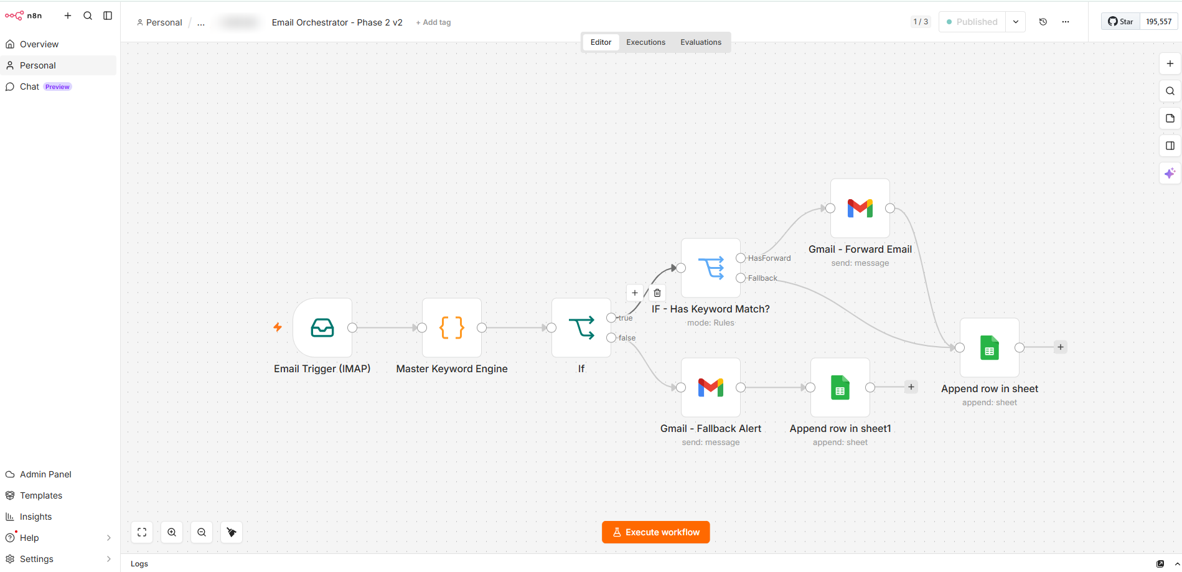Pop out the logs panel
1182x572 pixels.
point(1160,564)
